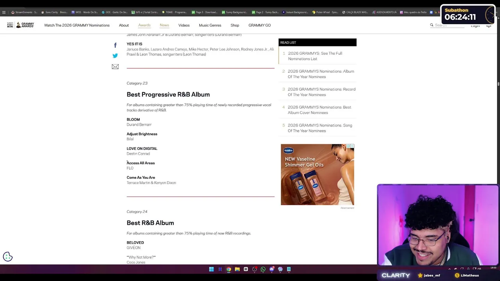Select the Come As You Are nominee title
Image resolution: width=500 pixels, height=281 pixels.
tap(141, 178)
